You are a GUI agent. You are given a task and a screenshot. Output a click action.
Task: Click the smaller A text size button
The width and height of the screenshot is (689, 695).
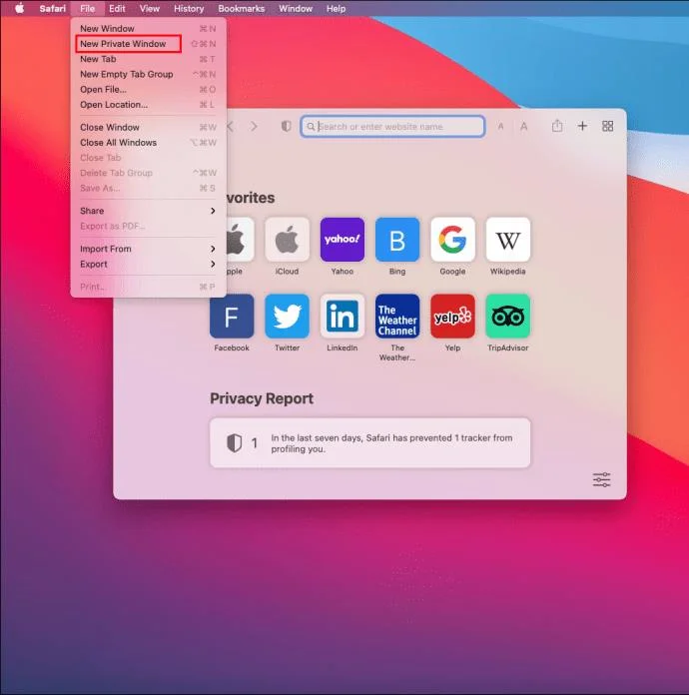click(x=500, y=127)
